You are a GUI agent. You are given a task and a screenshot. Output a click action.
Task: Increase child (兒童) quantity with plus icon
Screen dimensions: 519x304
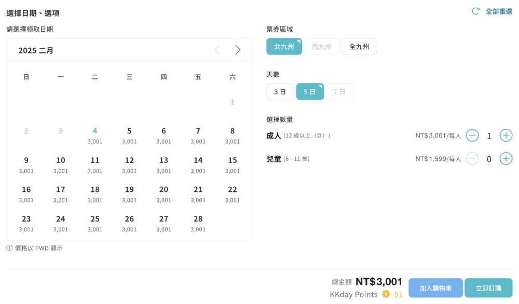pos(506,159)
